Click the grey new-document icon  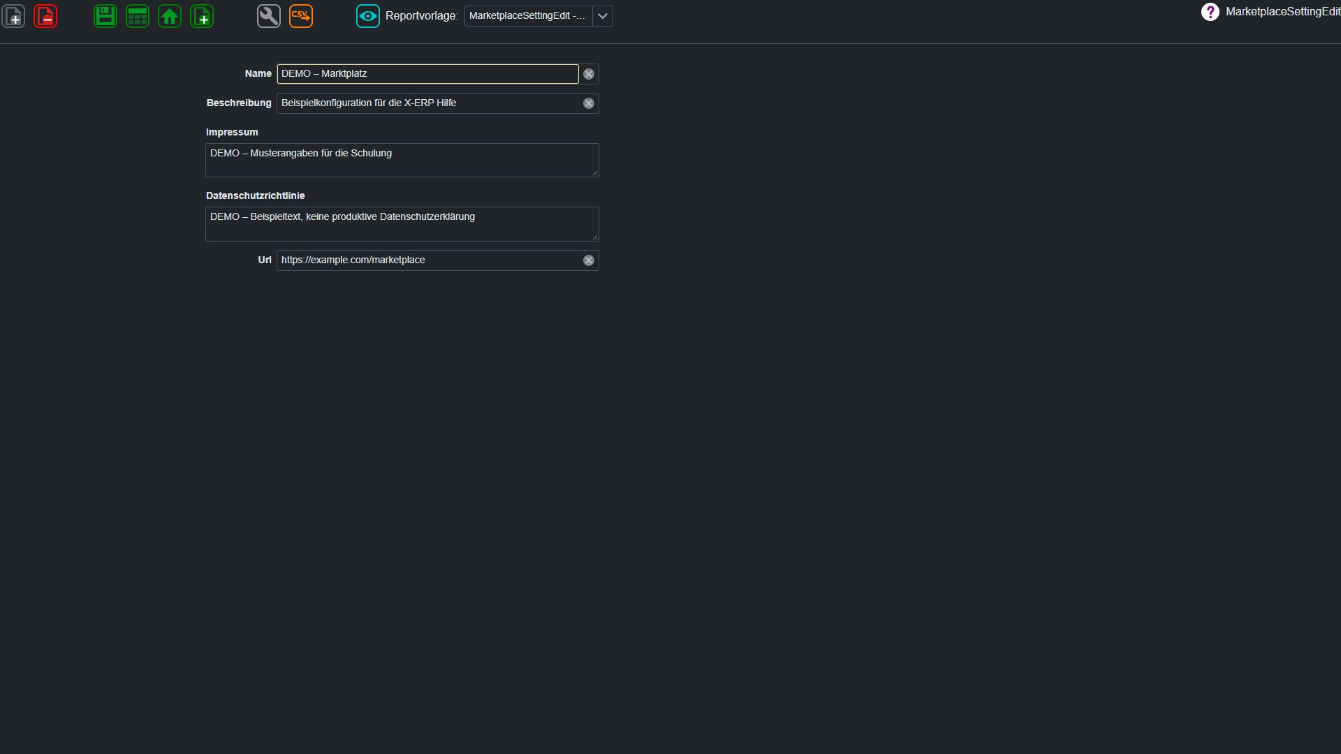coord(14,16)
